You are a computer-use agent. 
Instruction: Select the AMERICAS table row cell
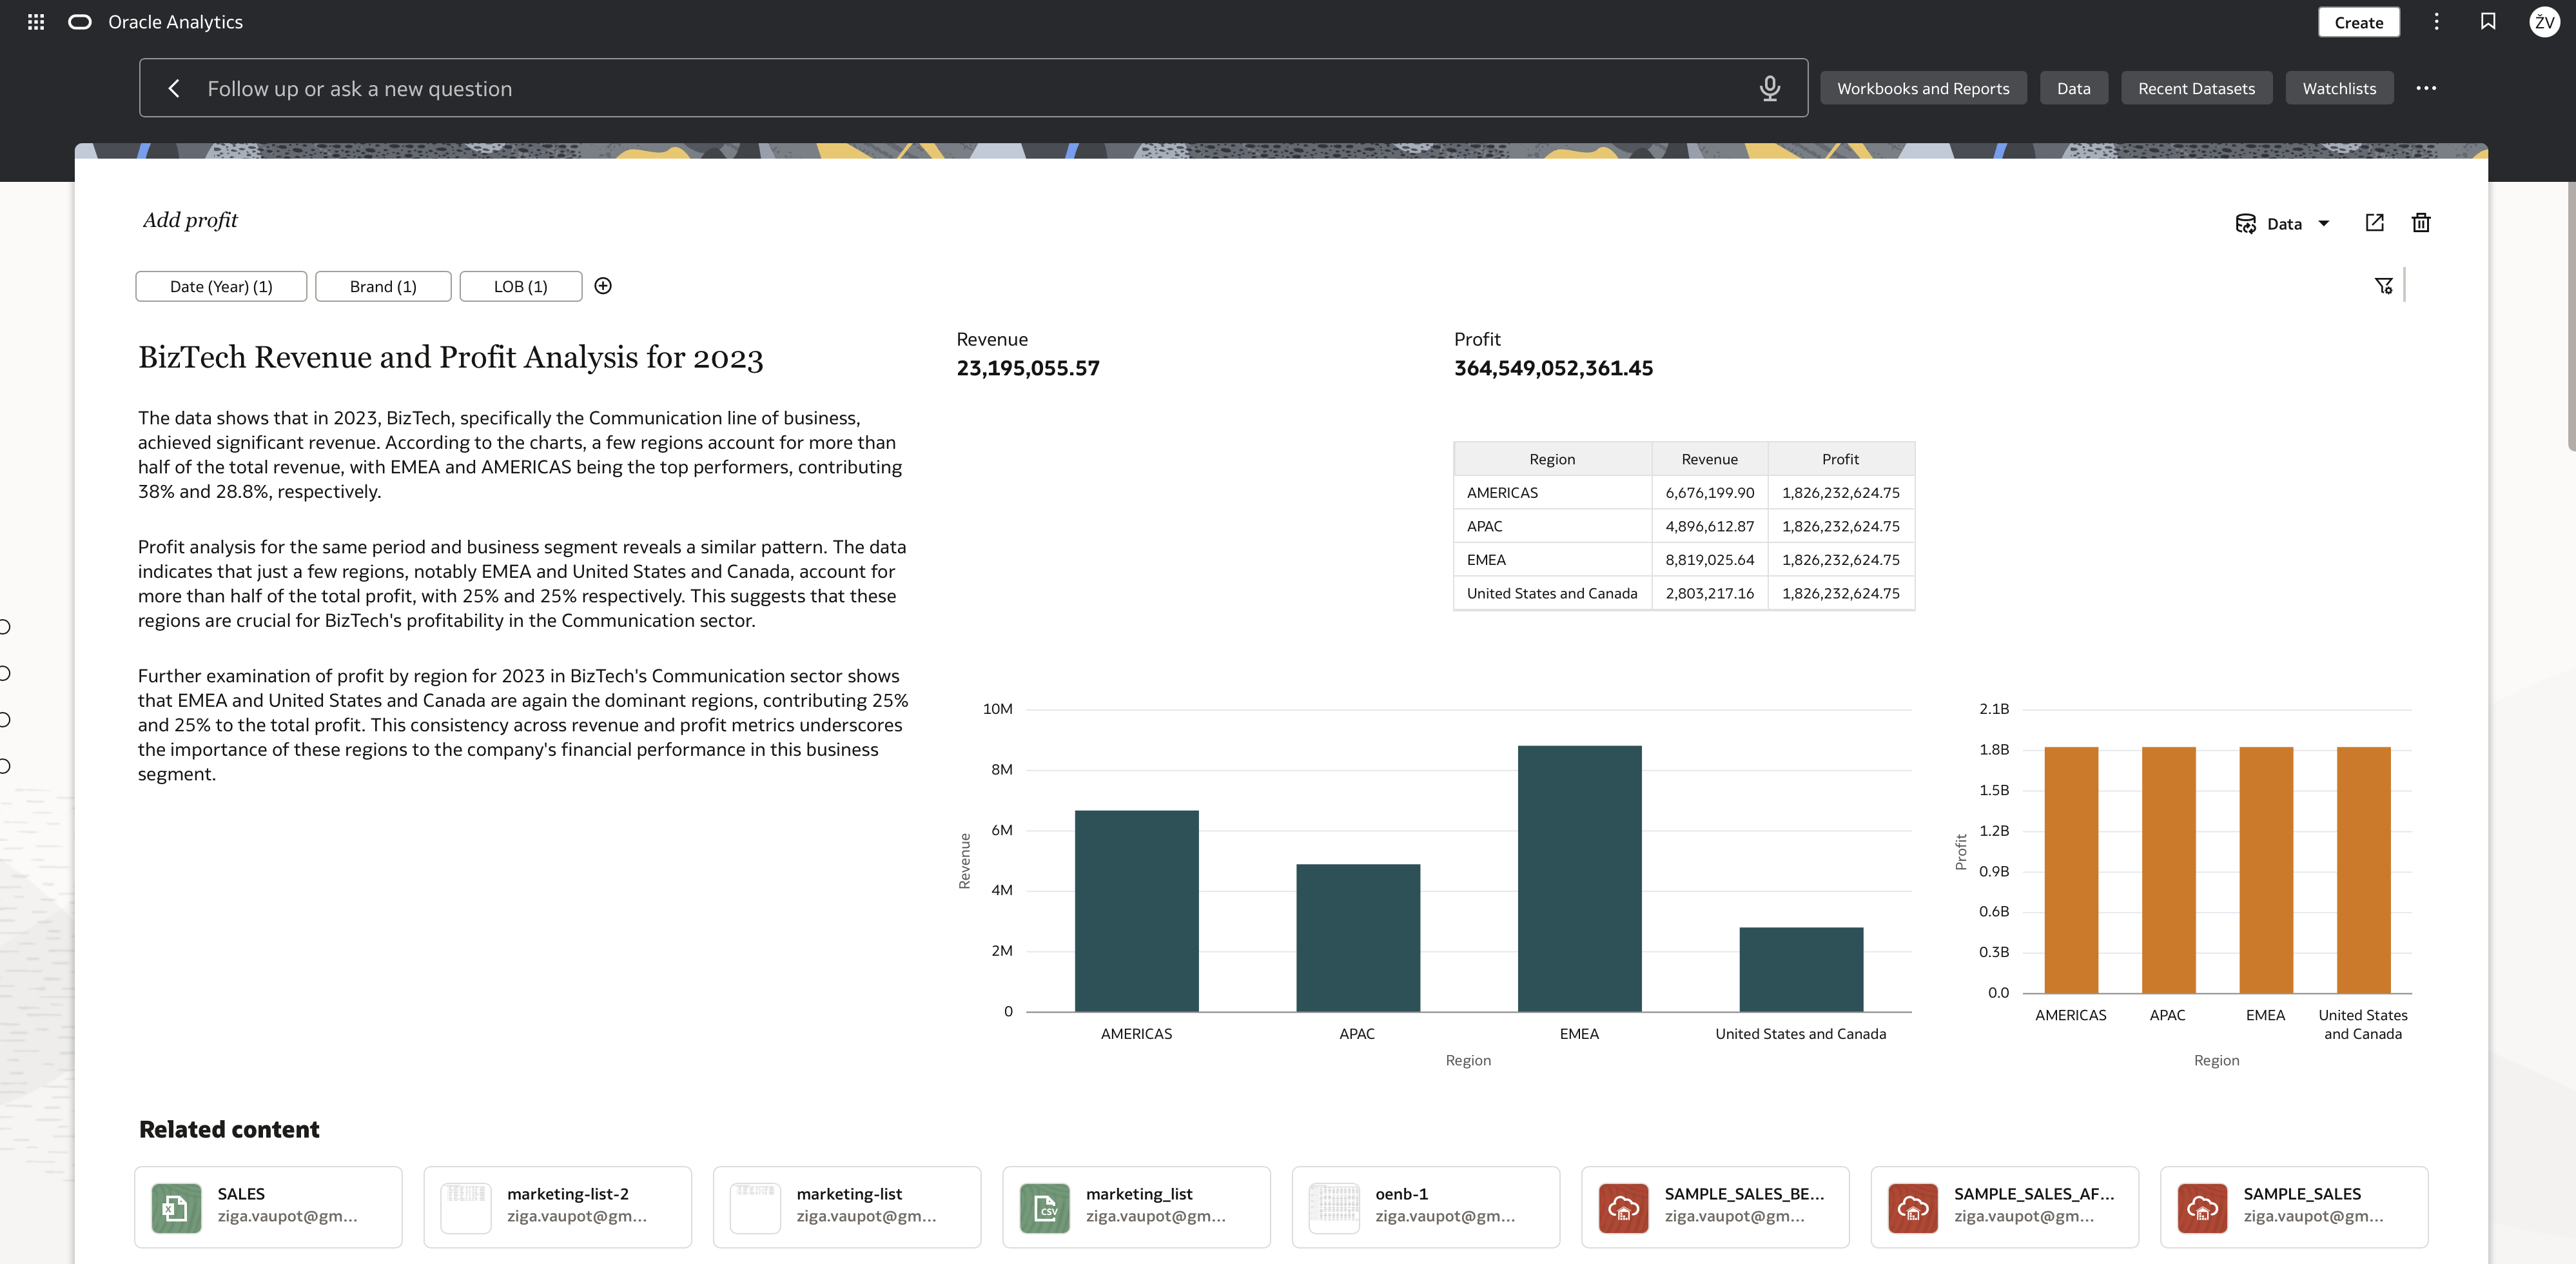click(x=1552, y=493)
